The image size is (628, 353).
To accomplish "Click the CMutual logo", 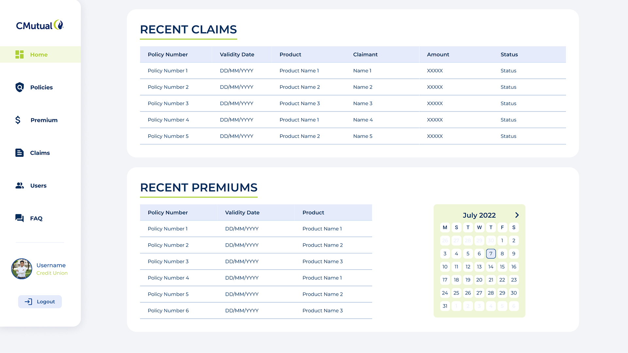I will click(x=39, y=25).
